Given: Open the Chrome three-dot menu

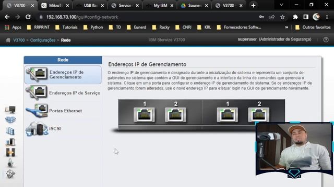Looking at the screenshot, I should point(327,17).
